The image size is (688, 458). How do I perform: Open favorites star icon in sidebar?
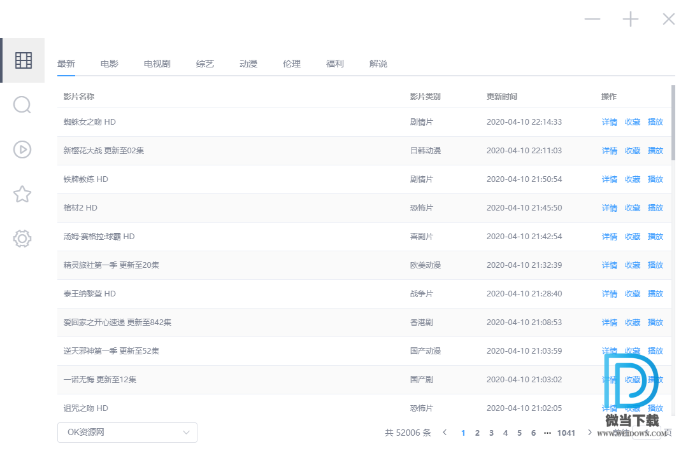tap(22, 194)
